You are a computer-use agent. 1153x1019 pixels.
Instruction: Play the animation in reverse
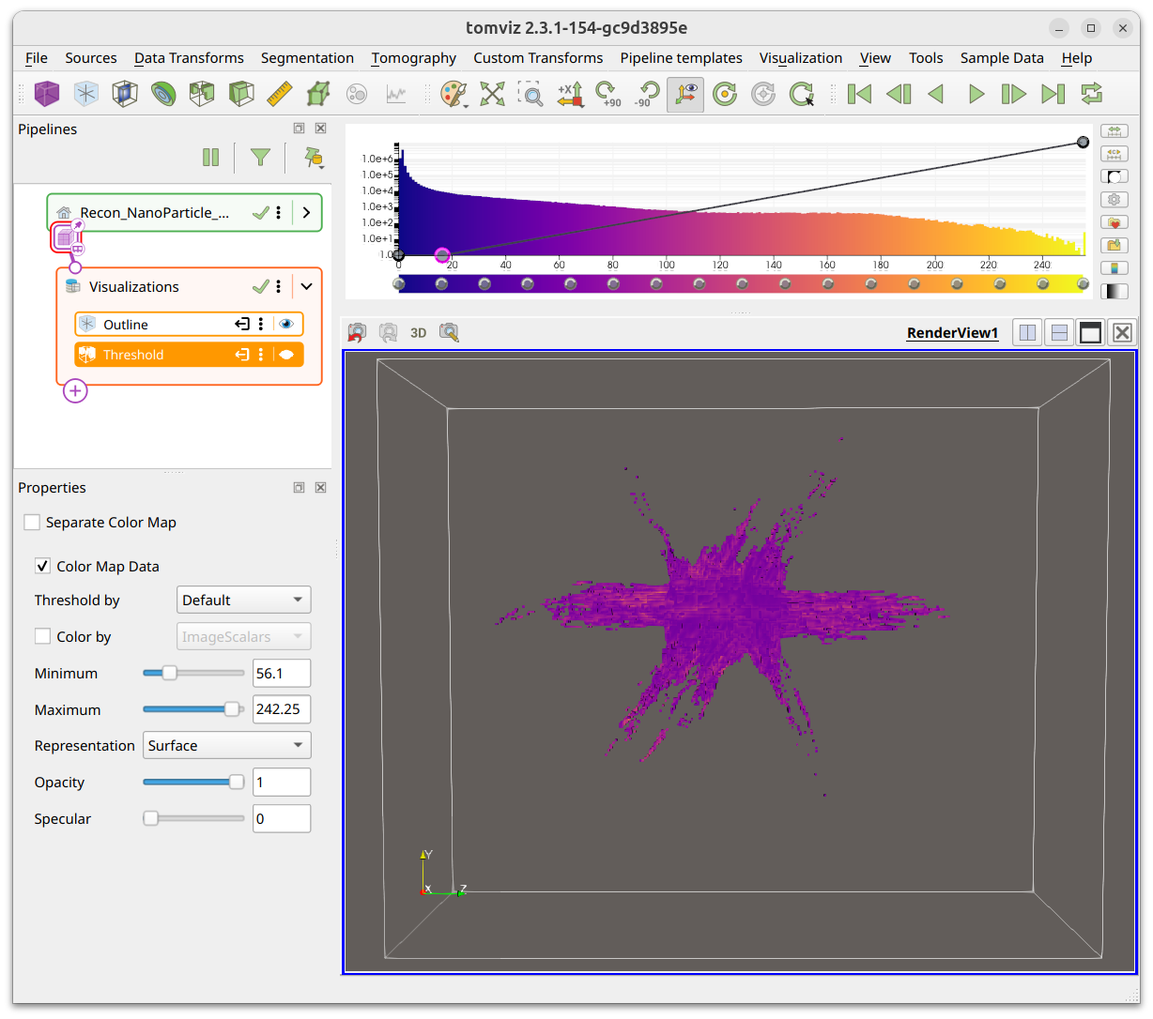point(936,94)
